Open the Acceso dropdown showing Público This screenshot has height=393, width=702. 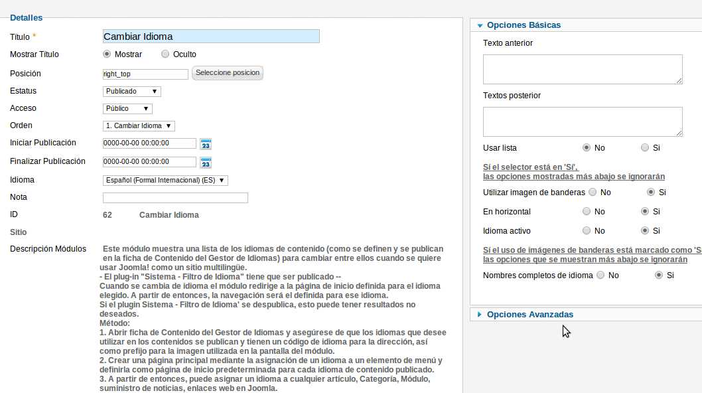coord(127,108)
